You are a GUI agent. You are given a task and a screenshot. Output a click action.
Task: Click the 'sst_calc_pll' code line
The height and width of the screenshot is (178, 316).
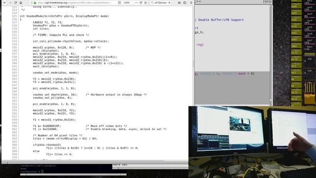[x=71, y=41]
